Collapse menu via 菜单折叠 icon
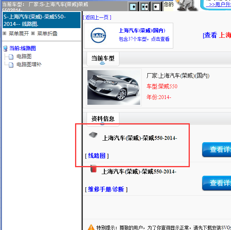Screen dimensions: 231x230 point(33,34)
